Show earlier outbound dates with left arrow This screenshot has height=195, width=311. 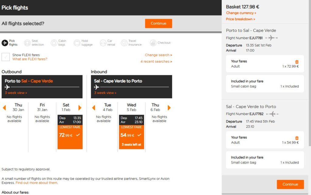click(4, 108)
